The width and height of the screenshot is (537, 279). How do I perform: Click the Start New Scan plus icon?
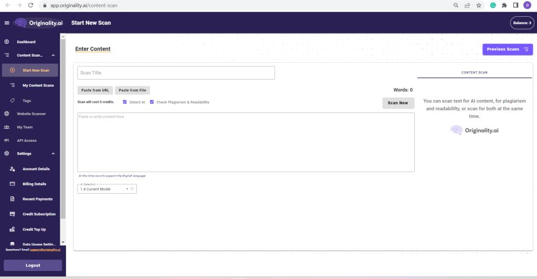click(x=13, y=70)
